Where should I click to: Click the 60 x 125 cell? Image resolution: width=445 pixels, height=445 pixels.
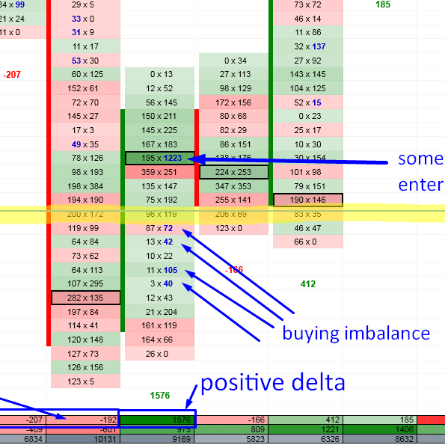click(x=85, y=74)
